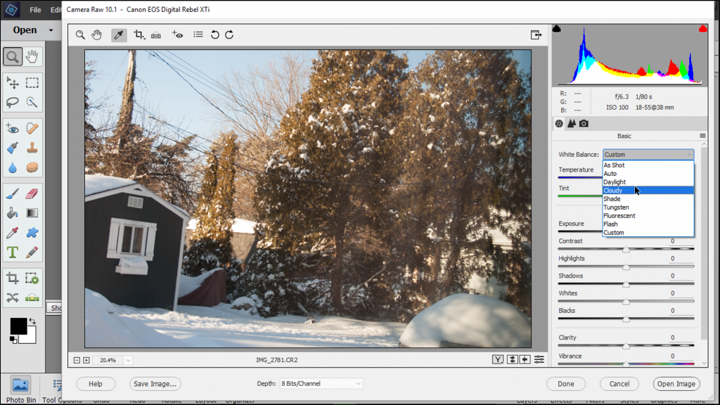720x405 pixels.
Task: Click the Done button
Action: [566, 384]
